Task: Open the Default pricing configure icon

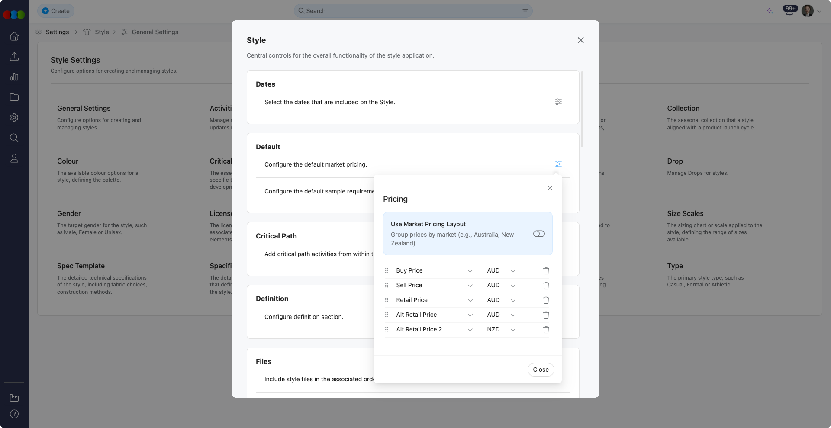Action: tap(558, 164)
